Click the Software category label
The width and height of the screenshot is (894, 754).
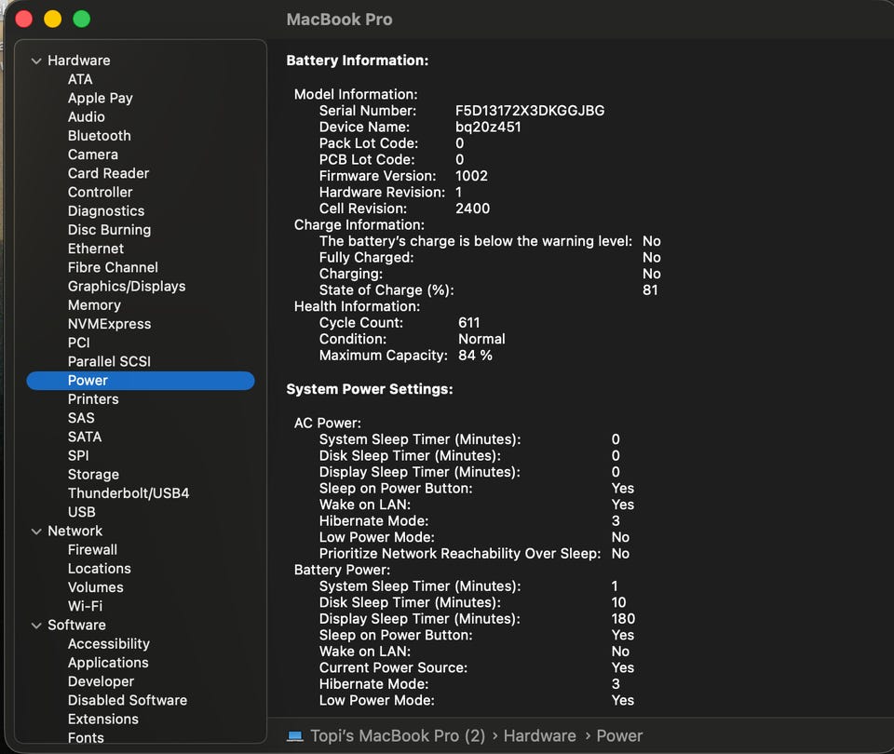[x=76, y=625]
